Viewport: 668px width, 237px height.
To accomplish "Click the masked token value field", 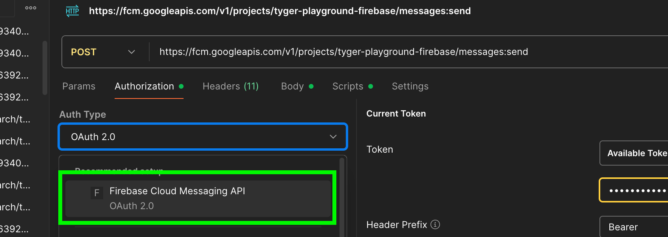I will coord(634,190).
